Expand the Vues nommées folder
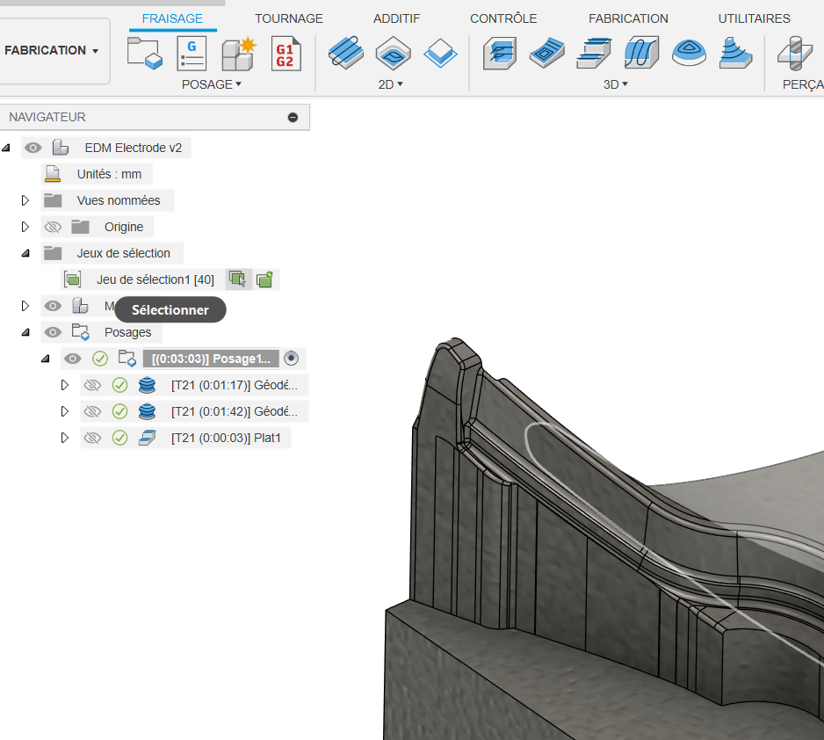824x740 pixels. [25, 200]
